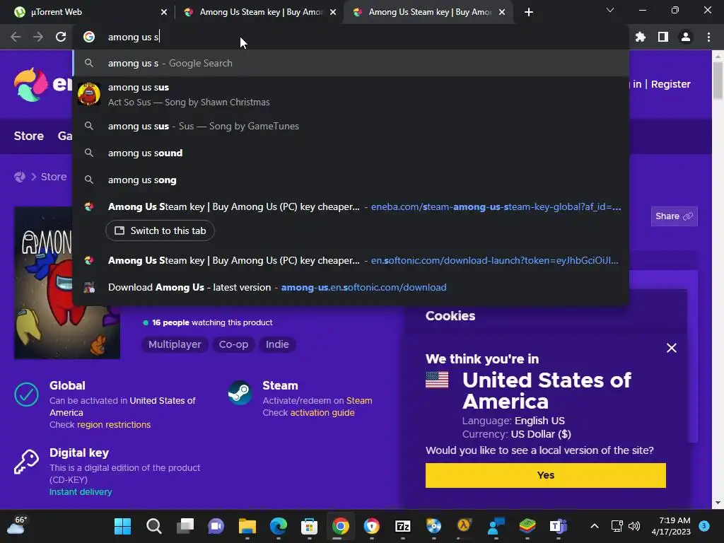This screenshot has height=543, width=724.
Task: Click the Global checkmark icon
Action: pos(27,395)
